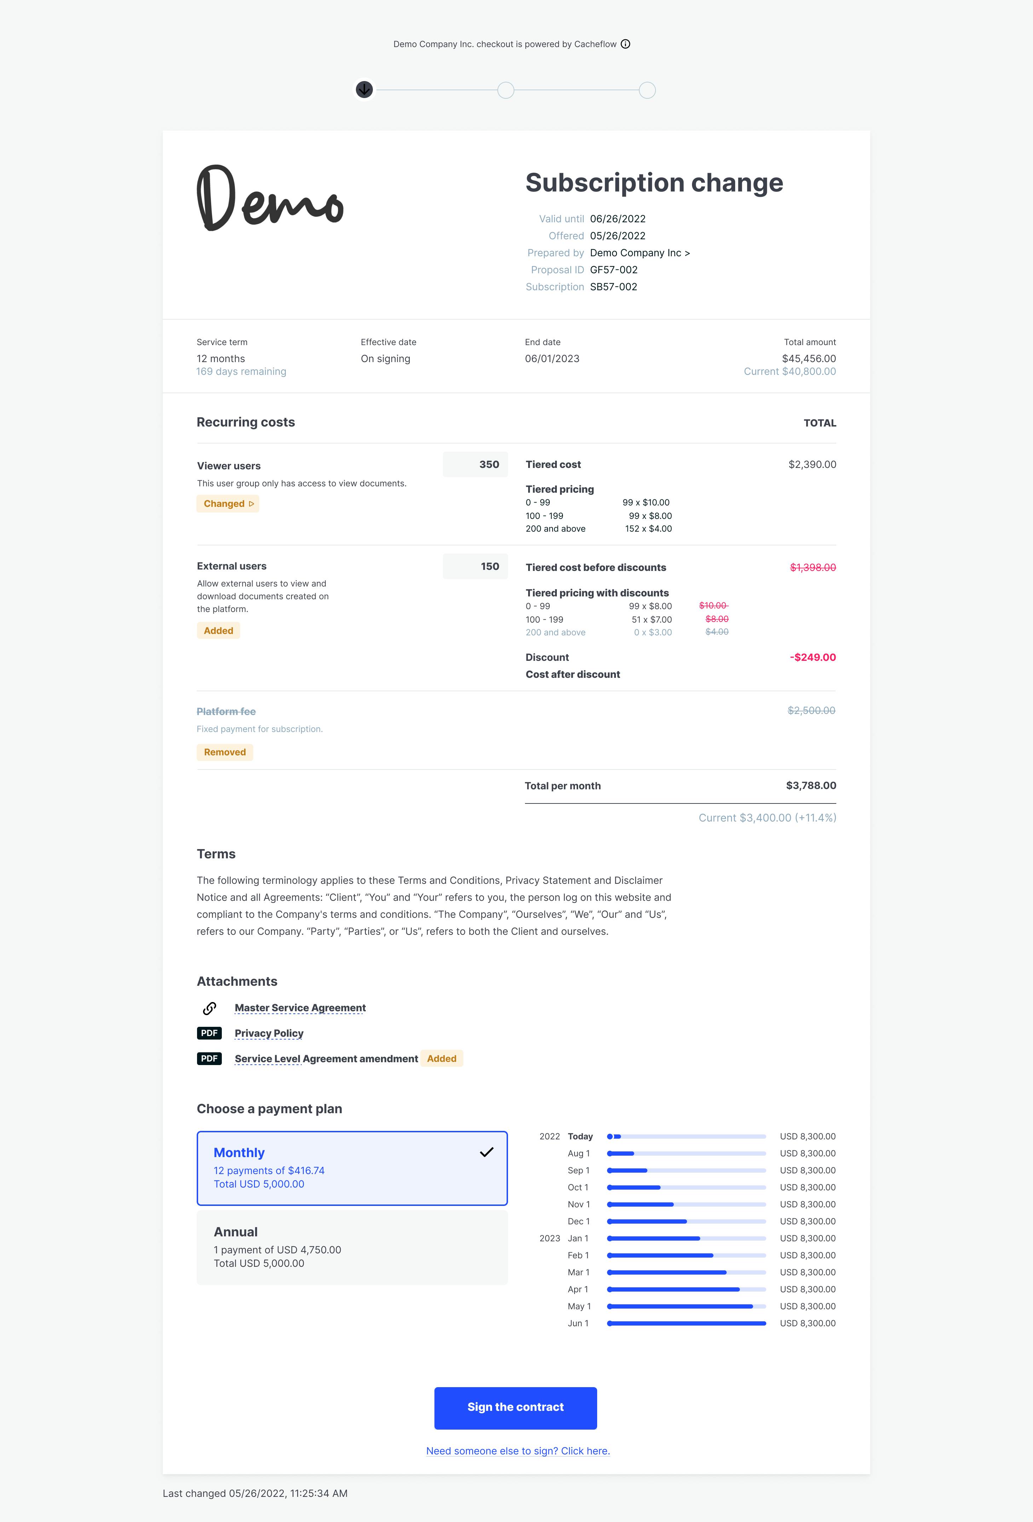
Task: Click the third progress step circle
Action: (647, 90)
